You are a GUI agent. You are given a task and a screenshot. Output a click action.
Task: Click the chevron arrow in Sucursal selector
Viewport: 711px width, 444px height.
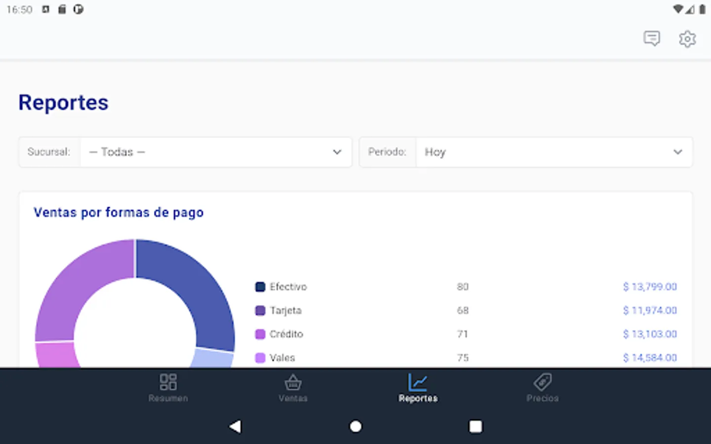[337, 152]
